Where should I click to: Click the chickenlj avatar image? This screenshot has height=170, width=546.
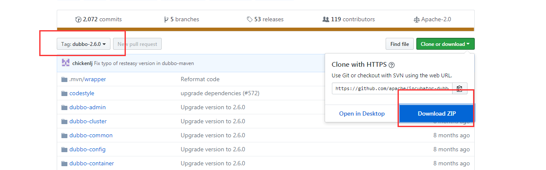coord(66,63)
